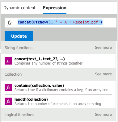Screen dimensions: 118x122
Task: Click the concat function fx icon
Action: coord(8,61)
